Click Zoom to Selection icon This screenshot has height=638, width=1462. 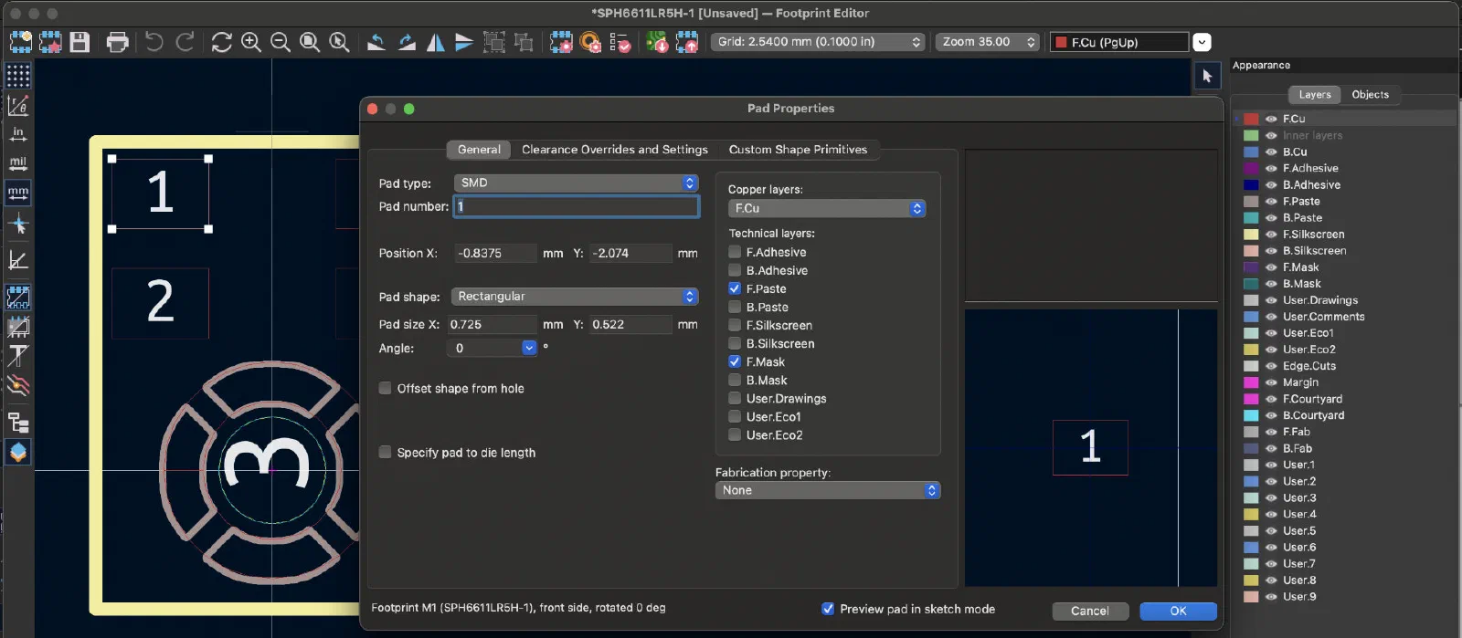pyautogui.click(x=339, y=42)
